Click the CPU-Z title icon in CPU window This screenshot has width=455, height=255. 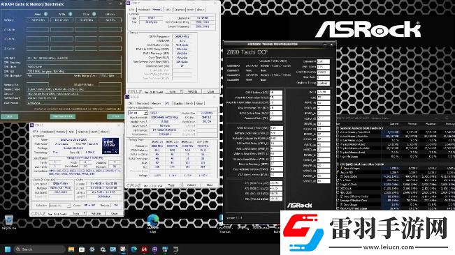32,125
